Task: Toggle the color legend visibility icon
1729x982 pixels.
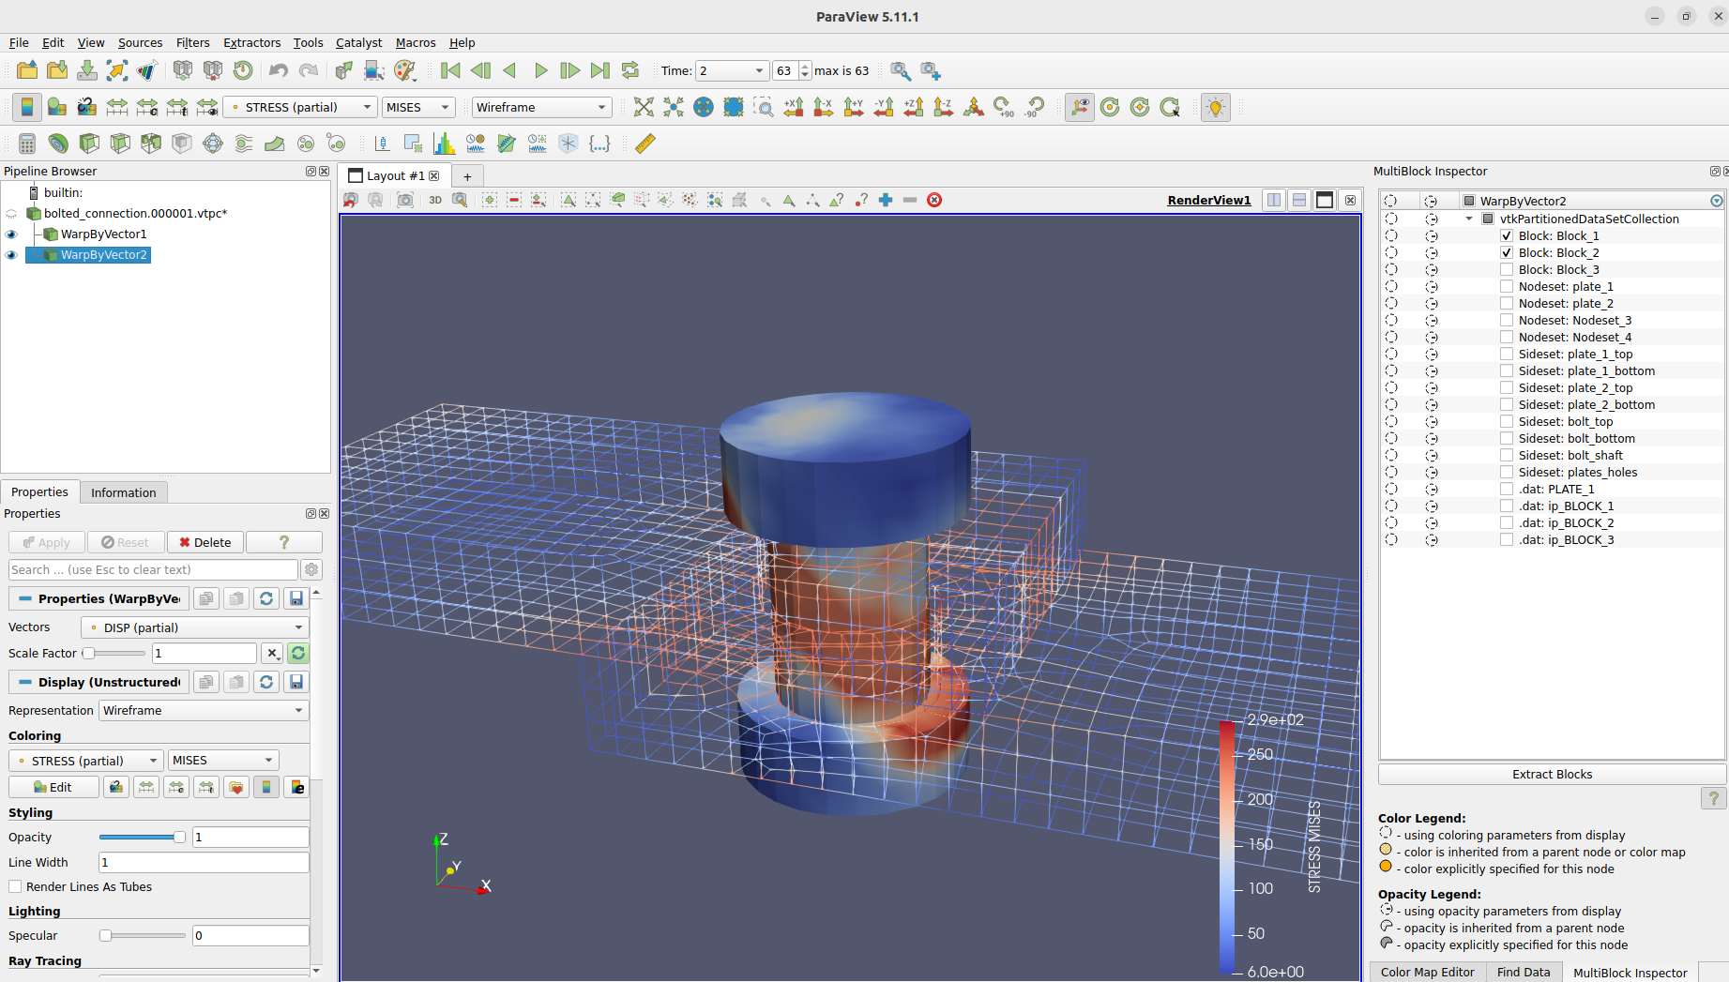Action: (x=26, y=107)
